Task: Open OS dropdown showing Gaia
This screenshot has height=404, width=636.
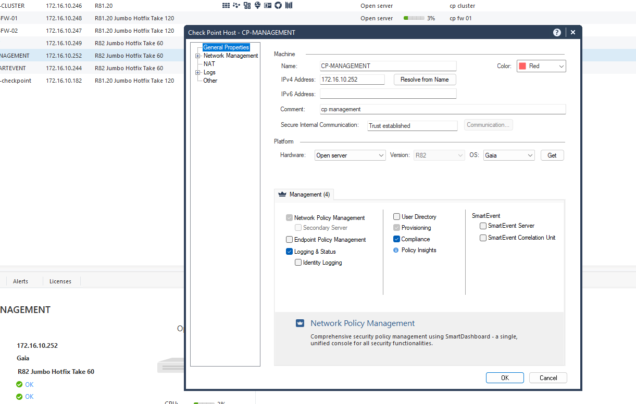Action: click(x=509, y=155)
